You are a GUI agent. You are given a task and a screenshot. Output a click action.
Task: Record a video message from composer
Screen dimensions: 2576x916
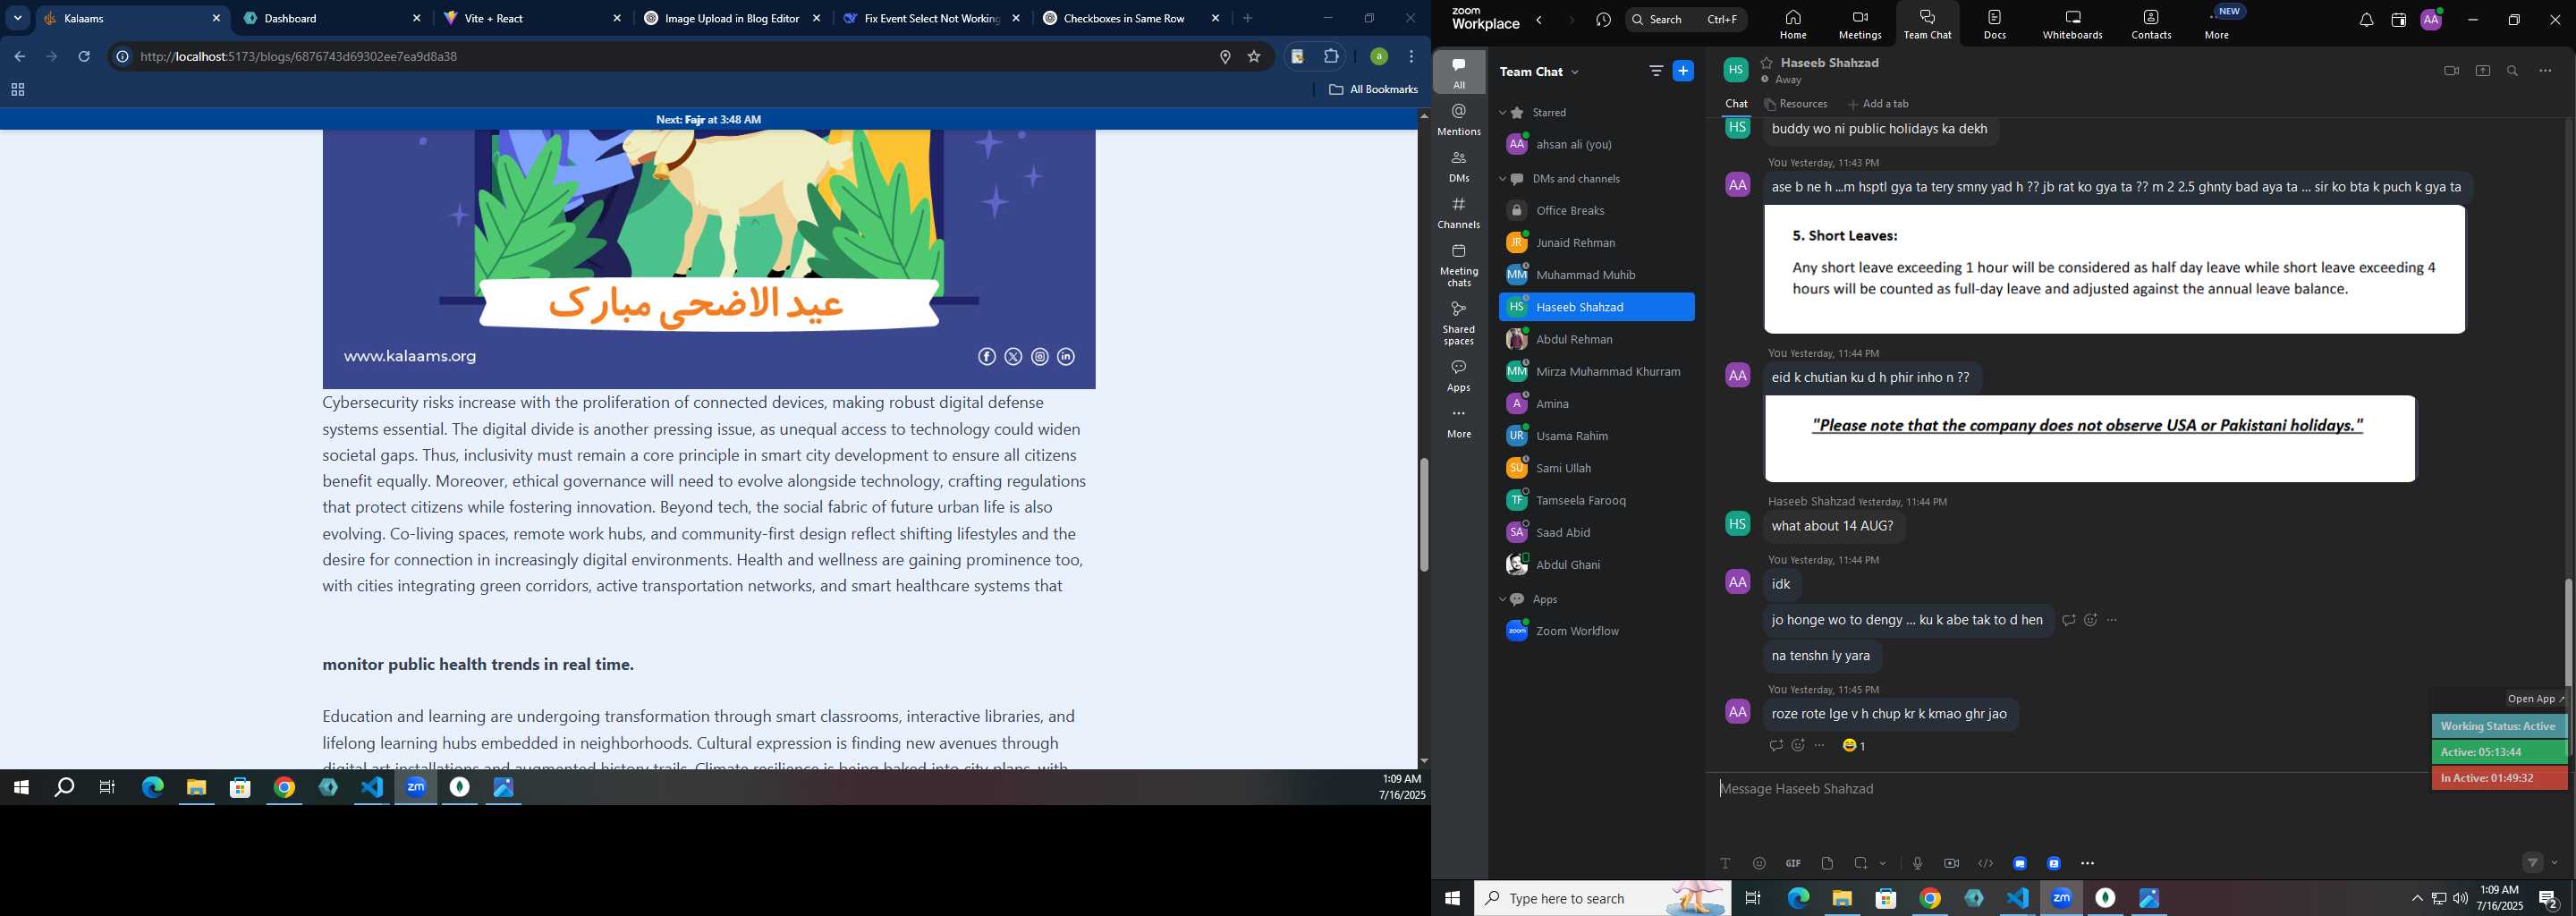point(1951,863)
